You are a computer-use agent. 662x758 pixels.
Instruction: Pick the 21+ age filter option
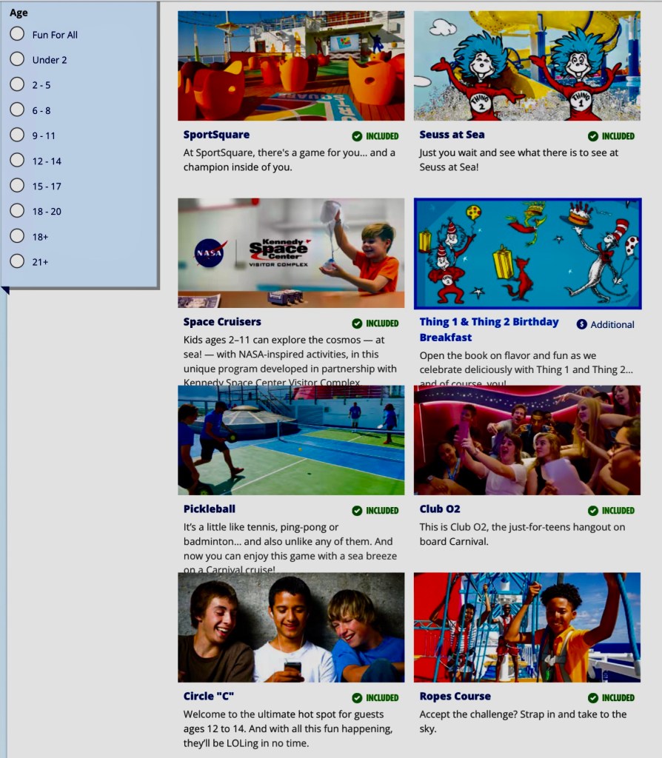[x=17, y=261]
